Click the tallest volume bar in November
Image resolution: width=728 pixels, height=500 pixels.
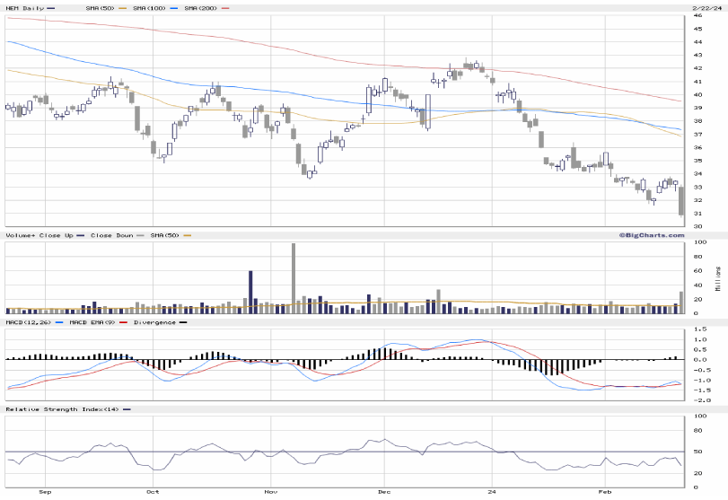(x=293, y=278)
